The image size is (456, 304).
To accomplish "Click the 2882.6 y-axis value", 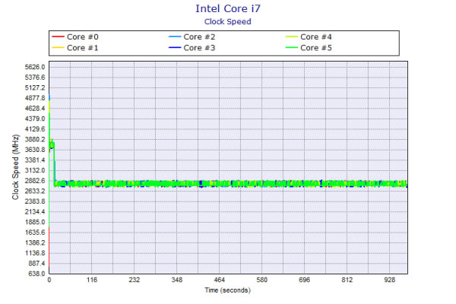I will (x=35, y=181).
